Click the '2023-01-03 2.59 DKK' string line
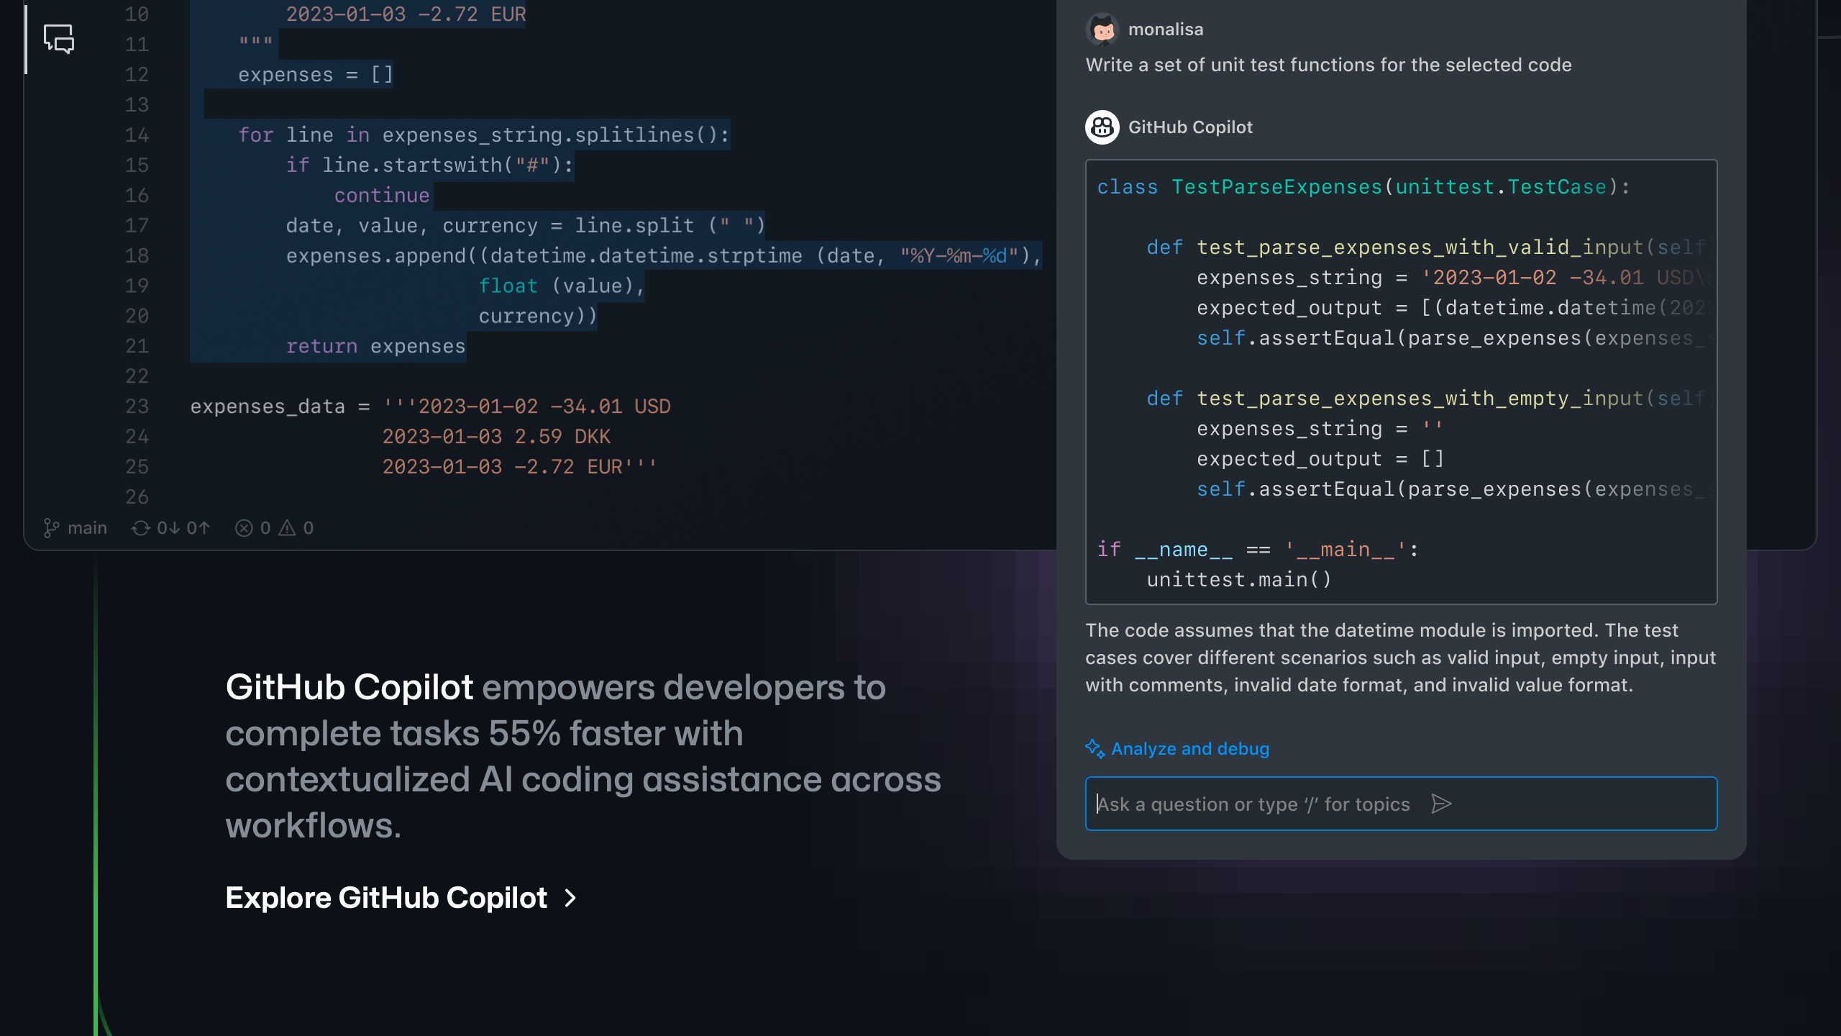The width and height of the screenshot is (1841, 1036). coord(496,437)
